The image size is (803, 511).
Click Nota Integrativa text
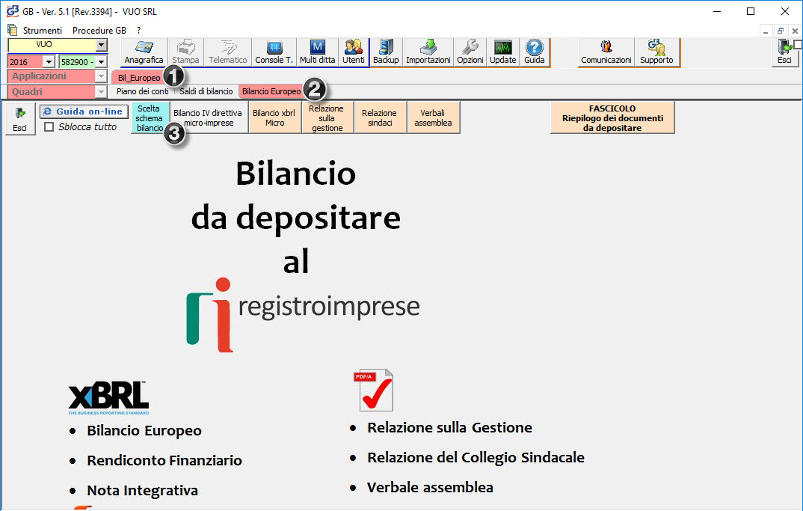point(142,491)
